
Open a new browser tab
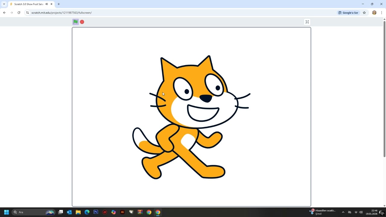tap(59, 4)
